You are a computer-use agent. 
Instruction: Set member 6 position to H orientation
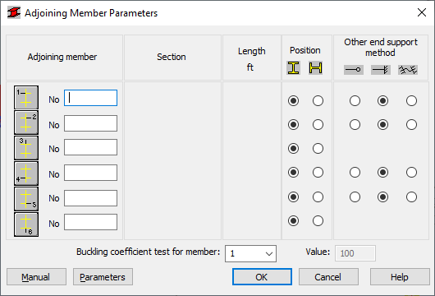point(318,221)
